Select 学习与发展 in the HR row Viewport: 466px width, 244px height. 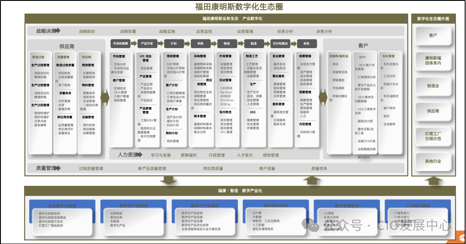161,155
